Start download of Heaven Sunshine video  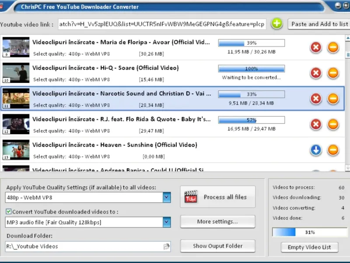tap(316, 150)
